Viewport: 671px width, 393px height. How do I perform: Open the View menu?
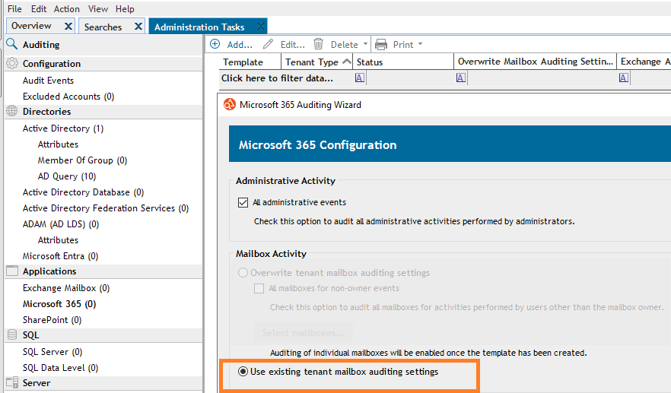98,8
